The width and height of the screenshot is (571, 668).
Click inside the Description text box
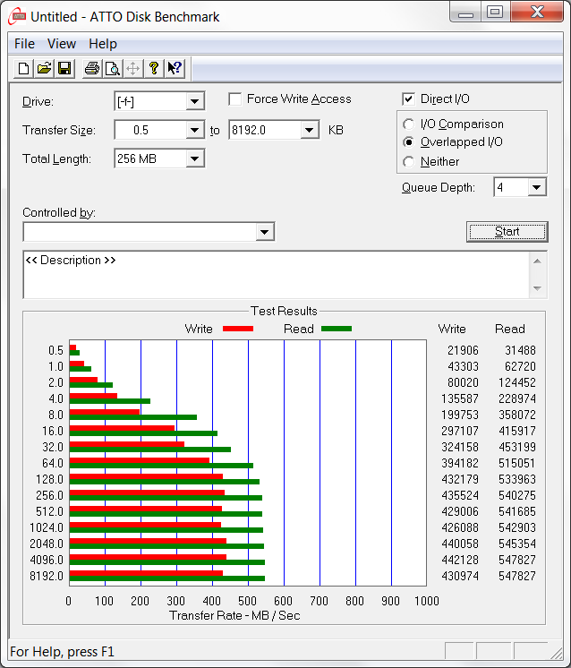pos(276,275)
